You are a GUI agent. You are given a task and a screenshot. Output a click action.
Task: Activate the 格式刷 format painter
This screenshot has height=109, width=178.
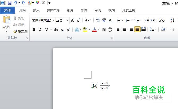pos(20,31)
